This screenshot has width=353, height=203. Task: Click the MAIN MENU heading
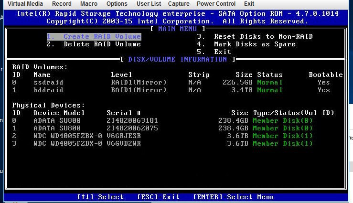[x=177, y=29]
